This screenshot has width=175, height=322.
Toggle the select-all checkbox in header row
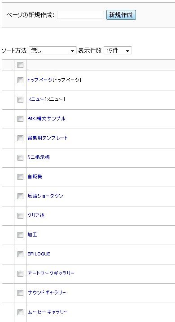(x=20, y=65)
